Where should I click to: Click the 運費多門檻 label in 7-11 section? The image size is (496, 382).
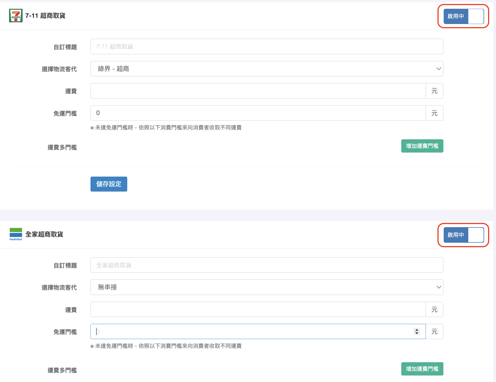(x=62, y=147)
